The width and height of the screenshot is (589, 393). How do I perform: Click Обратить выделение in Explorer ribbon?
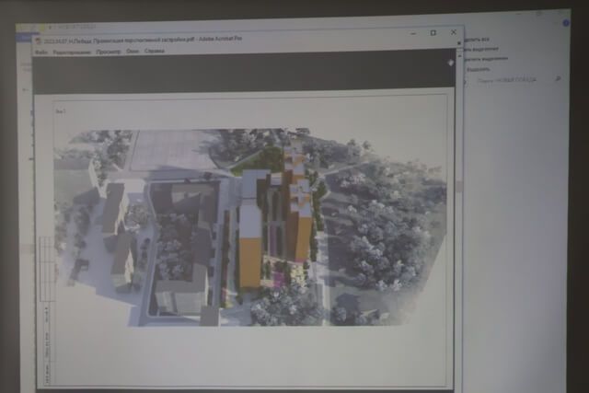pos(482,59)
